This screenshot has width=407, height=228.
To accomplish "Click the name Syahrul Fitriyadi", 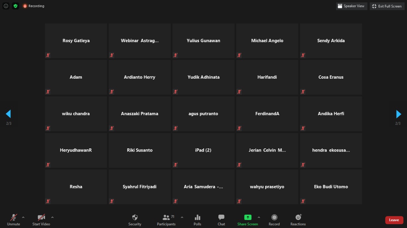I will point(140,187).
